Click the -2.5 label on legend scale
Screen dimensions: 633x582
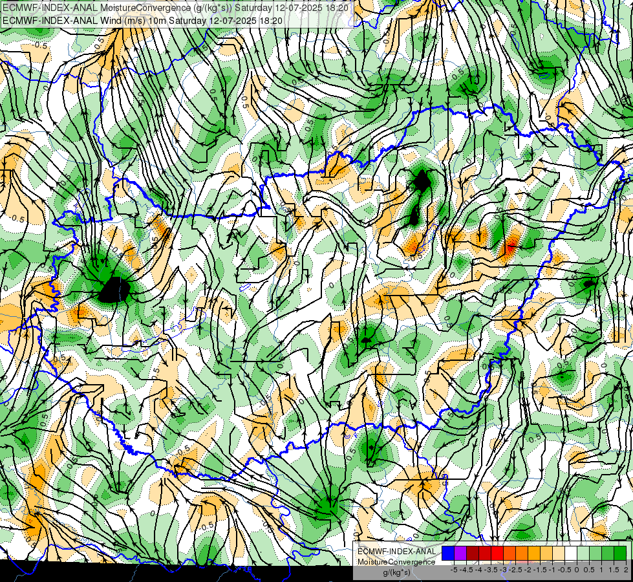coord(515,570)
